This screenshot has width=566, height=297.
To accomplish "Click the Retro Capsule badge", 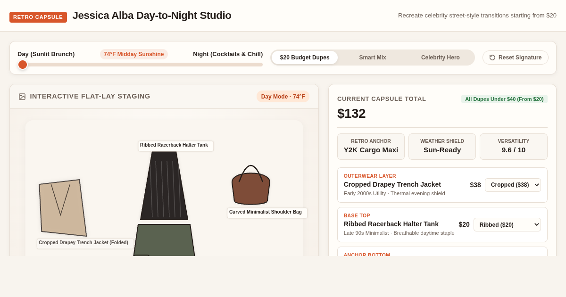I will (x=38, y=17).
